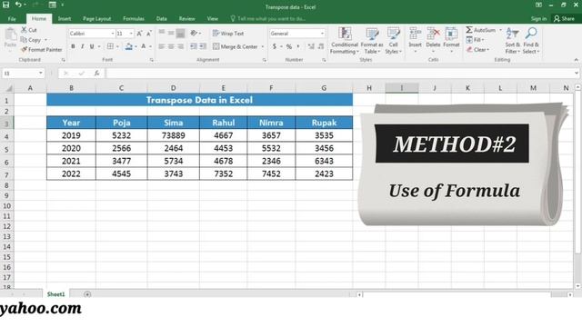Screen dimensions: 582x327
Task: Select the Sheet1 worksheet tab
Action: tap(56, 294)
